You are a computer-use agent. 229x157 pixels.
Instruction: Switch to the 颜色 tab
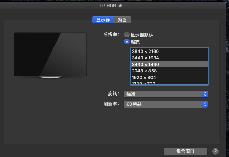[122, 20]
